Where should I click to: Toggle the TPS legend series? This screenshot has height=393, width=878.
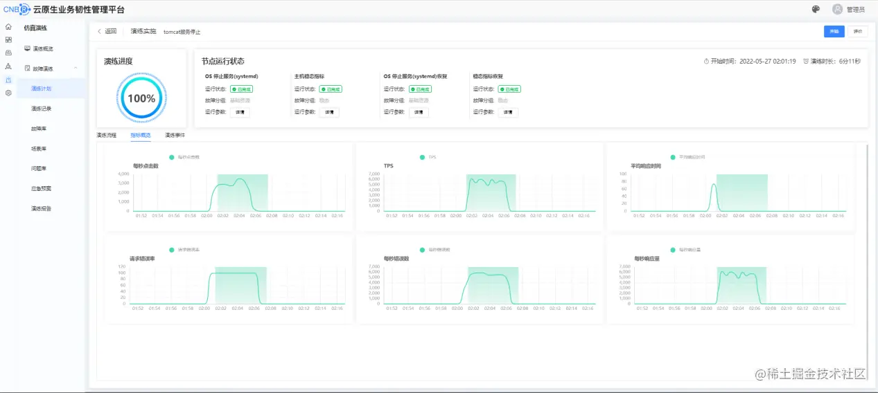[428, 157]
